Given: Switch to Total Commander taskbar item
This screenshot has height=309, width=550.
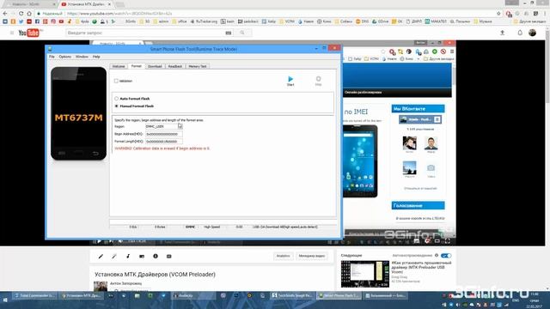Looking at the screenshot, I should [34, 295].
